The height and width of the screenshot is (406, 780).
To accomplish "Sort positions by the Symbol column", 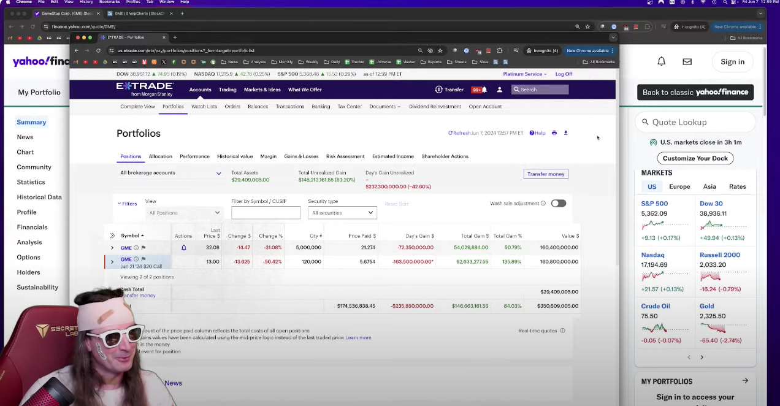I will (x=132, y=236).
